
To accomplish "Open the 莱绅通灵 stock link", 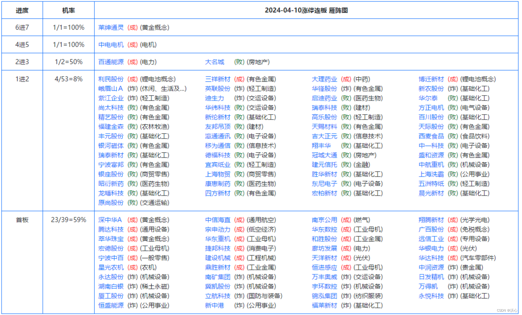I will tap(111, 27).
